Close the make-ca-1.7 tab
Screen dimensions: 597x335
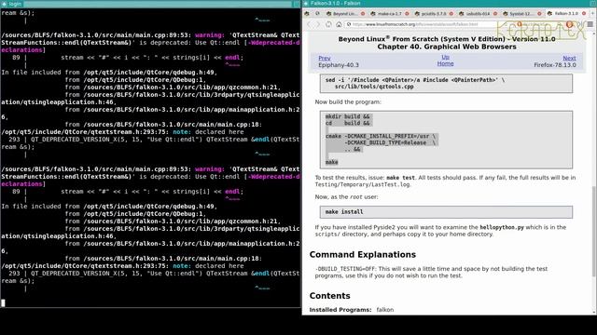(x=407, y=14)
